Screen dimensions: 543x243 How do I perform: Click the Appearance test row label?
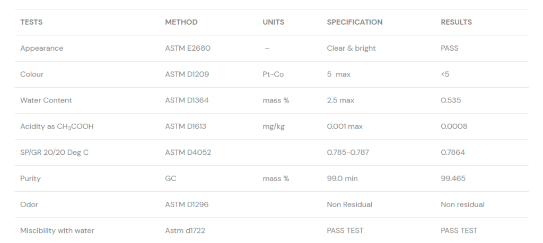point(41,48)
